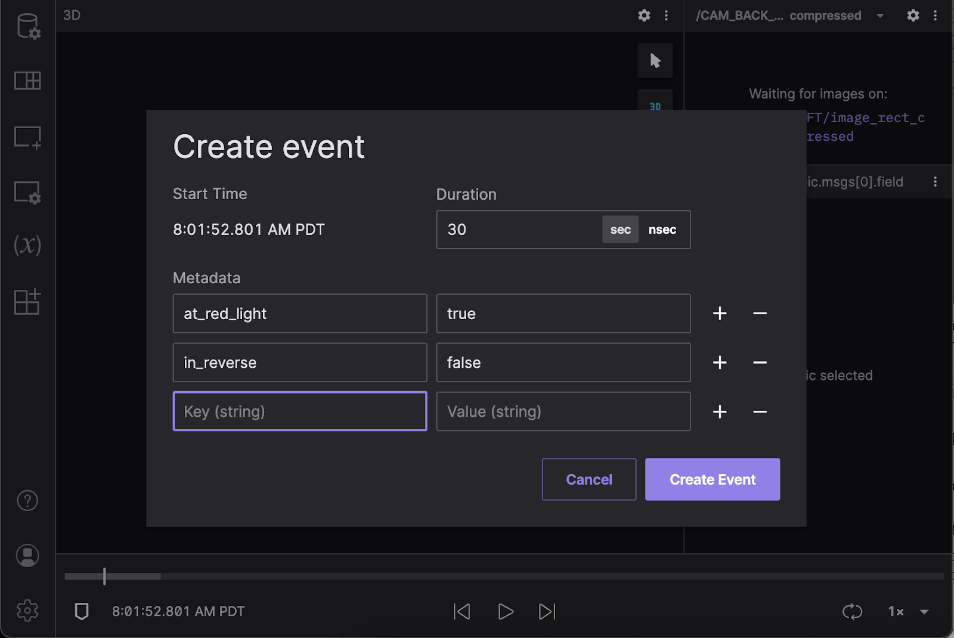
Task: Select the Add panel icon
Action: tap(27, 137)
